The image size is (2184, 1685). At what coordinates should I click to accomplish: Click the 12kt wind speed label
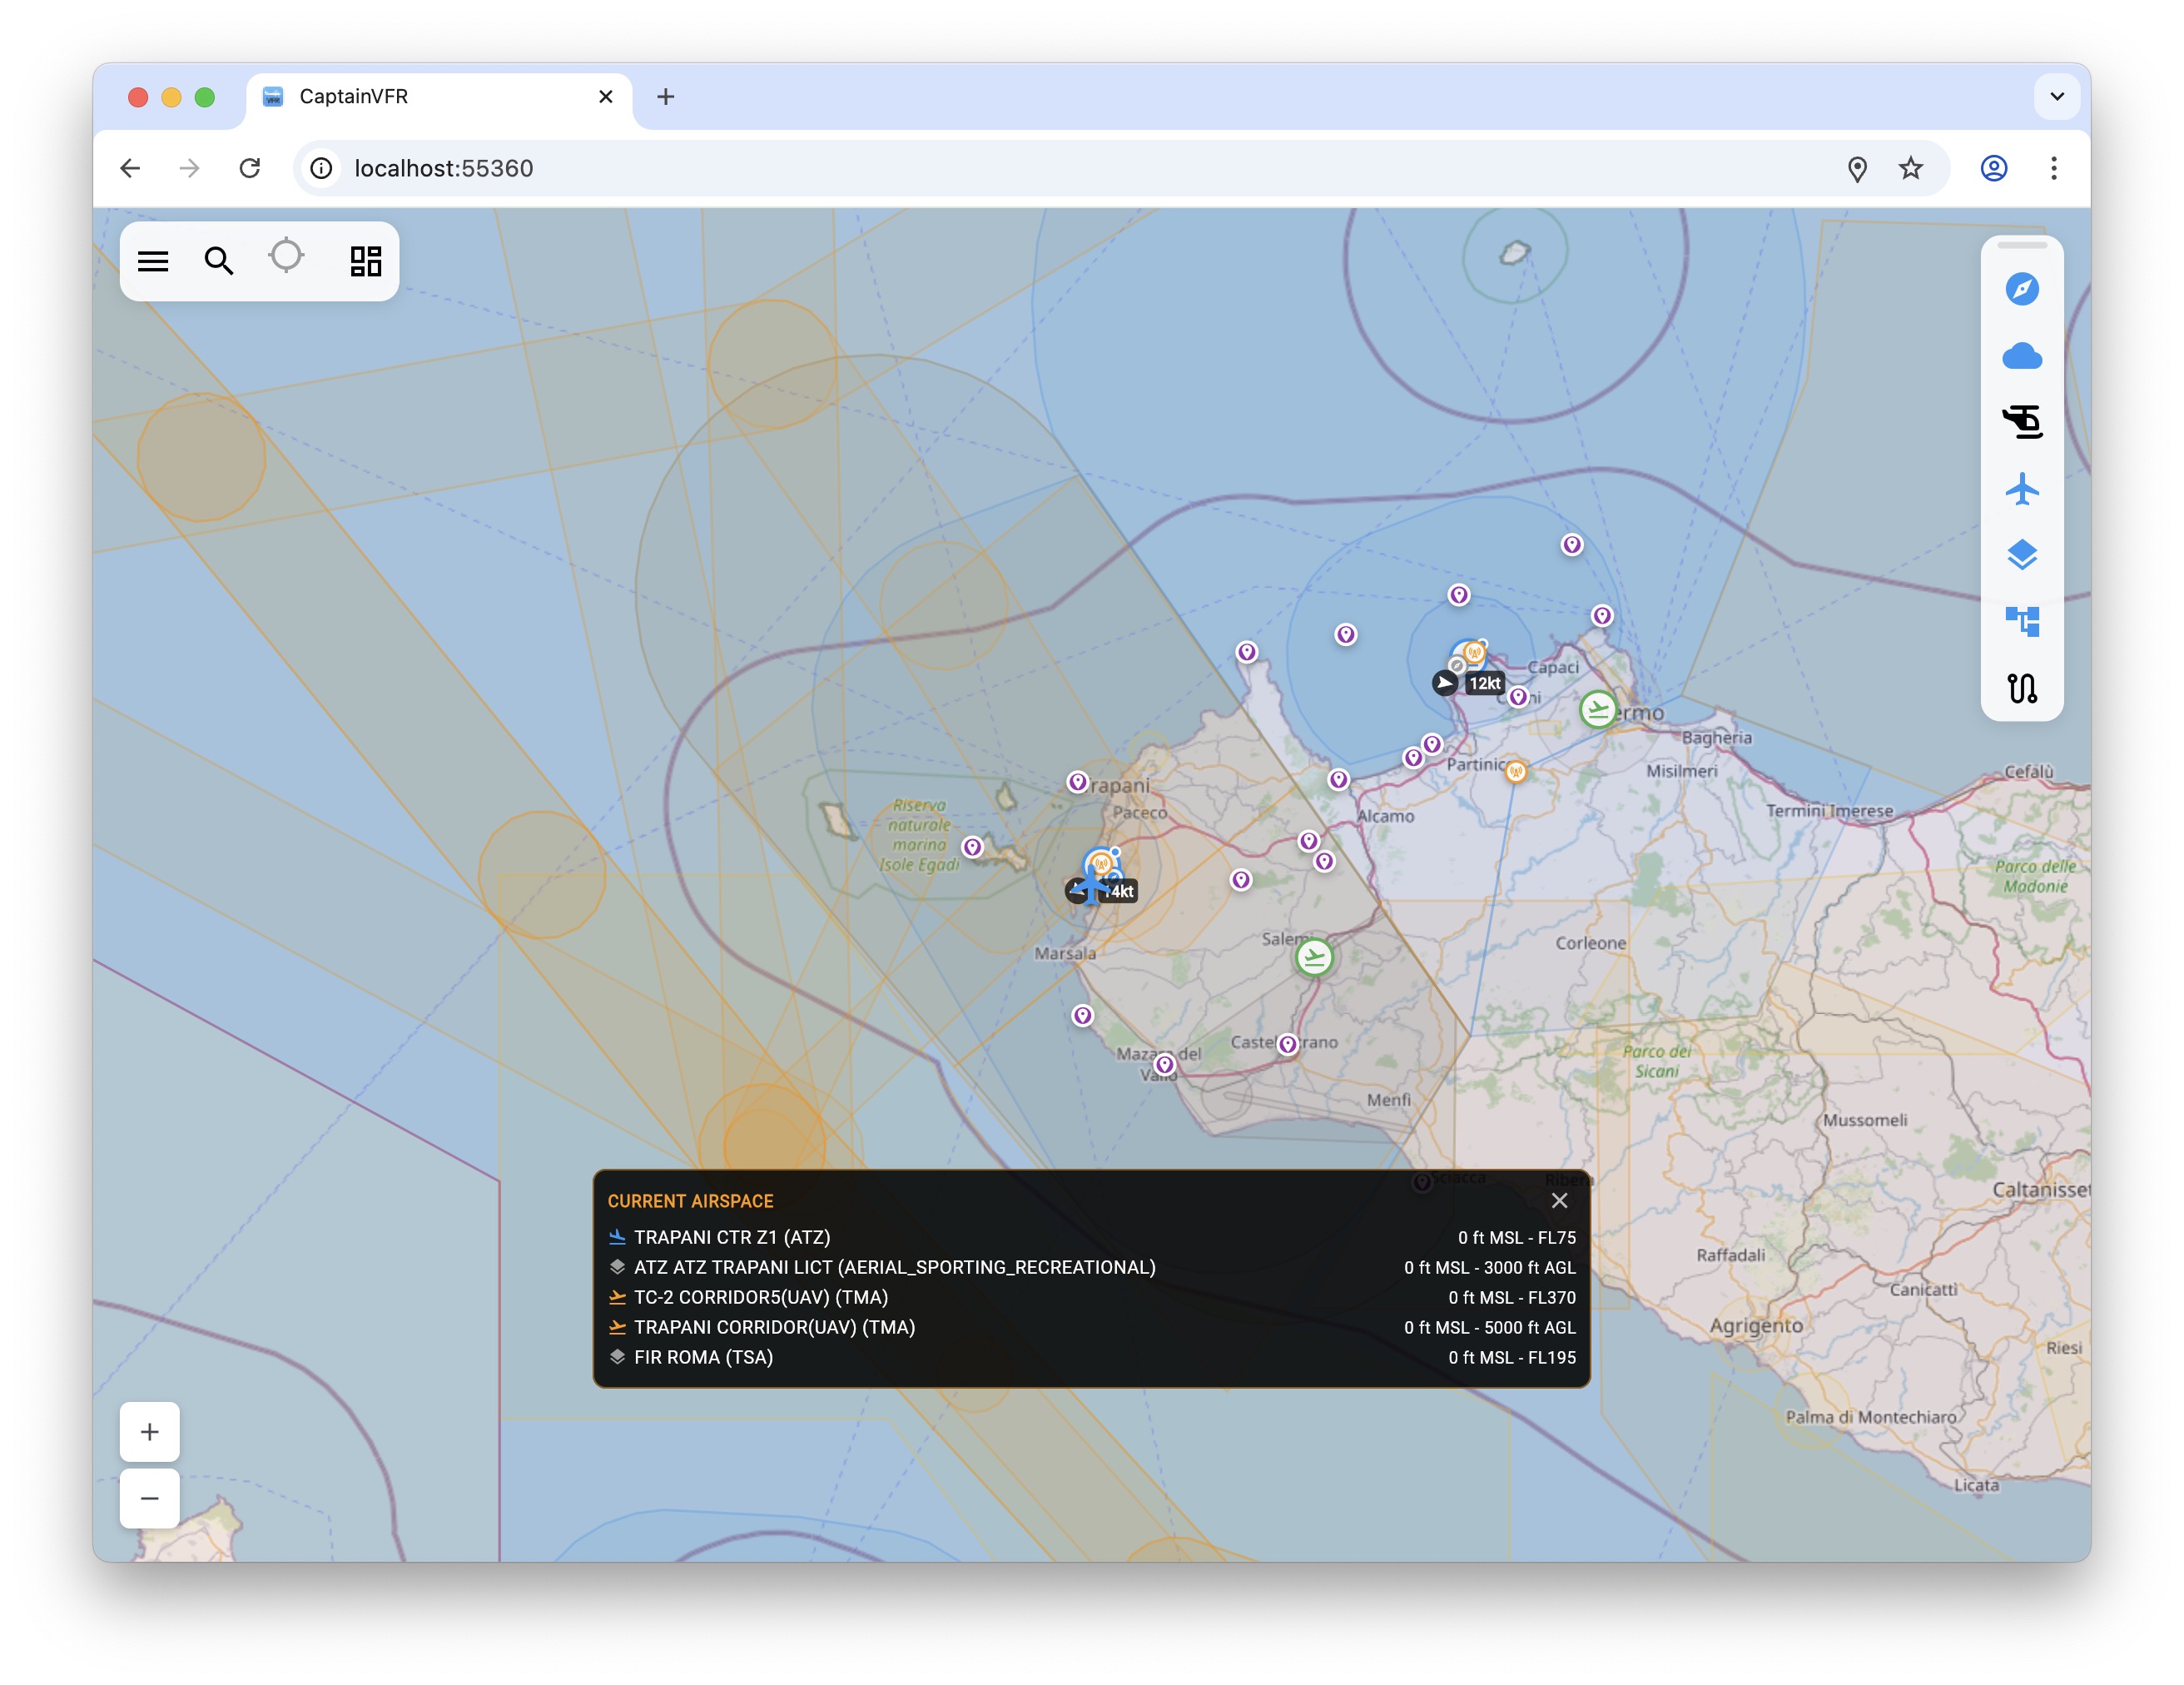[x=1484, y=683]
